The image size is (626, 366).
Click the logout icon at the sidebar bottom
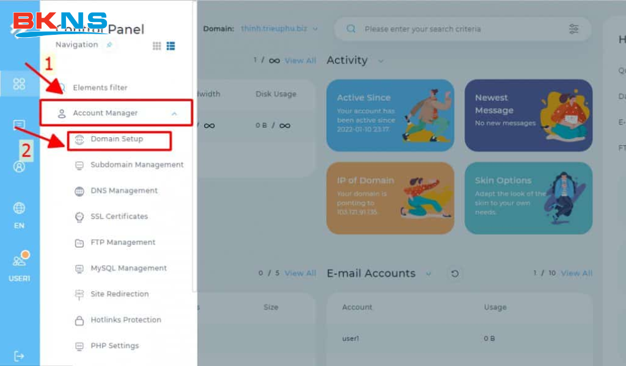[x=19, y=356]
